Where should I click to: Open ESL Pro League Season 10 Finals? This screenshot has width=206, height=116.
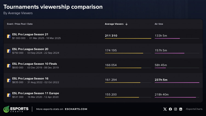coord(35,64)
